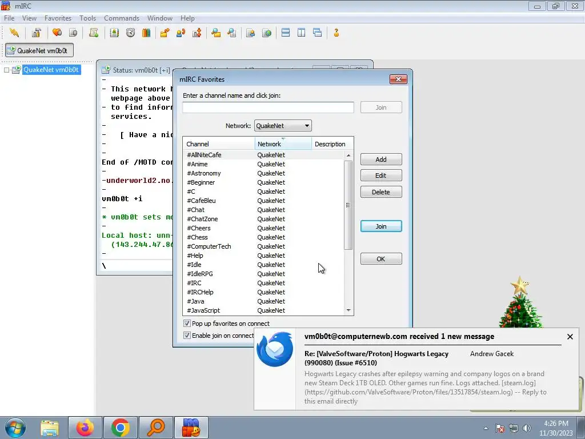The width and height of the screenshot is (585, 439).
Task: Click the DCC Send file icon
Action: (x=165, y=33)
